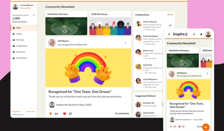224x131 pixels.
Task: Click the Rodney Wu (he/him) author text on desktop
Action: click(x=67, y=105)
